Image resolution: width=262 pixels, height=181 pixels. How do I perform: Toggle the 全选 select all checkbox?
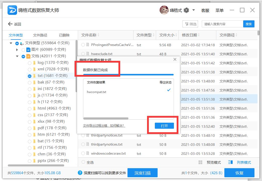[x=83, y=162]
